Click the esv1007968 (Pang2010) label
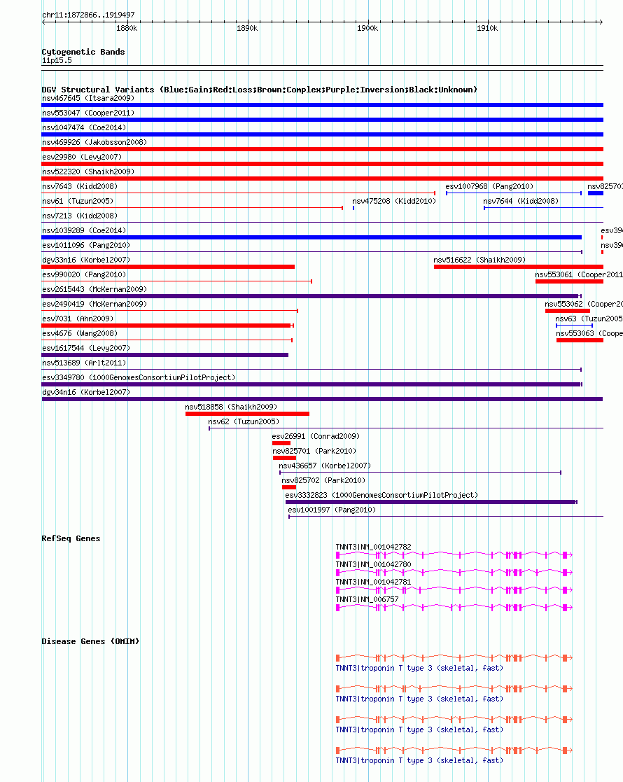Image resolution: width=623 pixels, height=782 pixels. pos(489,186)
